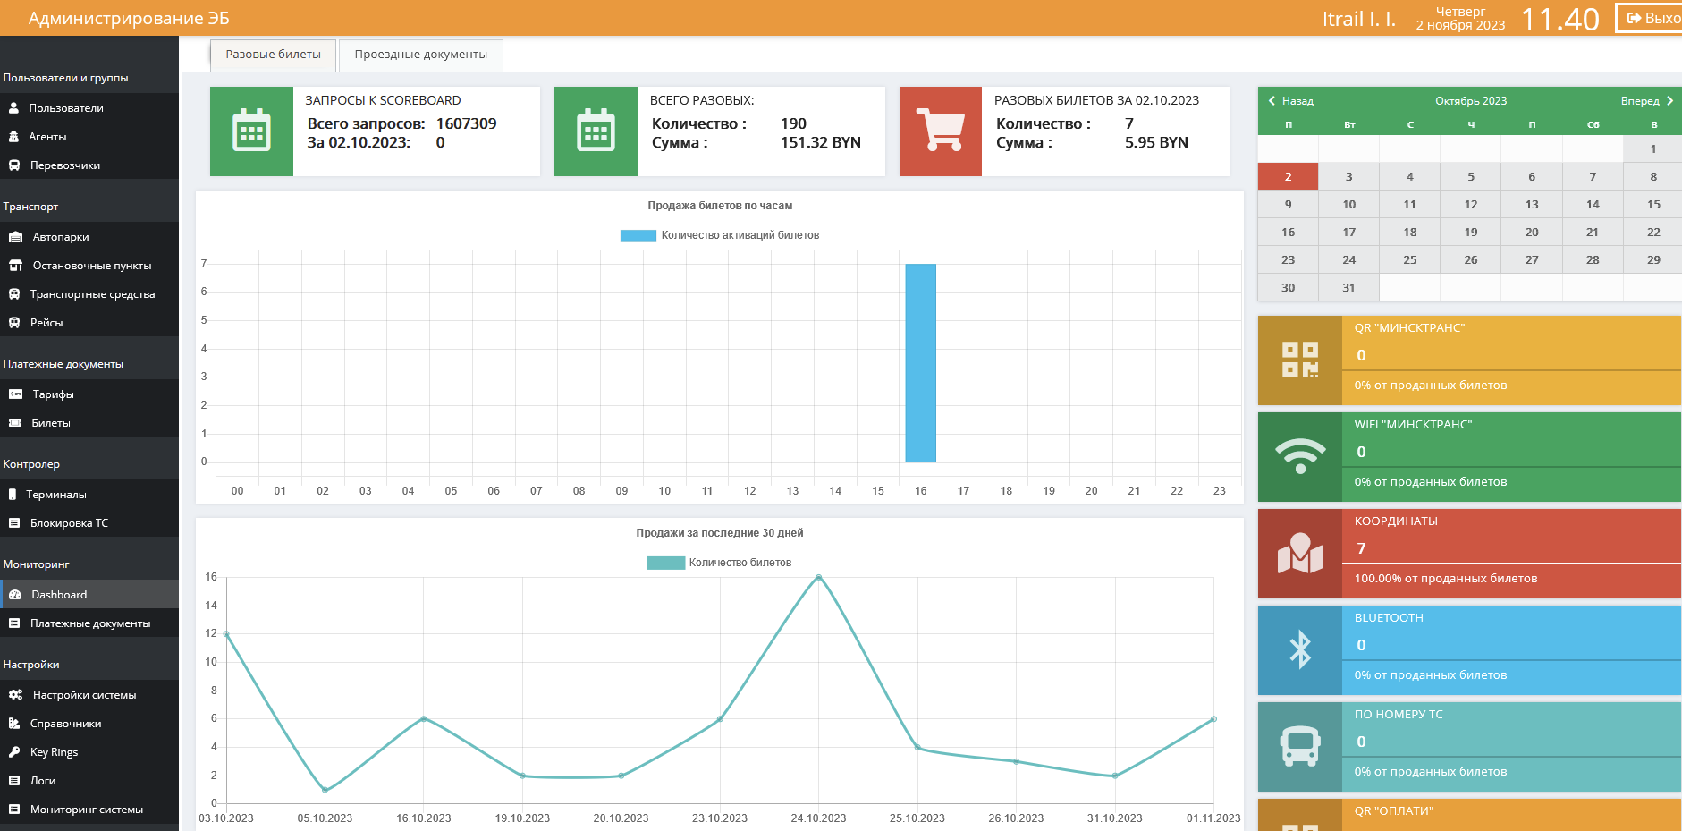
Task: Click the Тарифы card icon
Action: pyautogui.click(x=15, y=394)
